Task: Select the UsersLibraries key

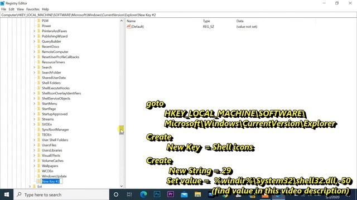Action: [x=52, y=151]
